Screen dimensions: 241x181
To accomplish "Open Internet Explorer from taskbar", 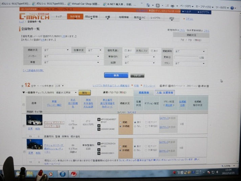I will pos(63,174).
